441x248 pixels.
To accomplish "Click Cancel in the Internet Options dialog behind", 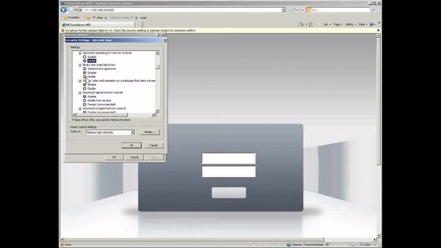I will click(x=134, y=157).
